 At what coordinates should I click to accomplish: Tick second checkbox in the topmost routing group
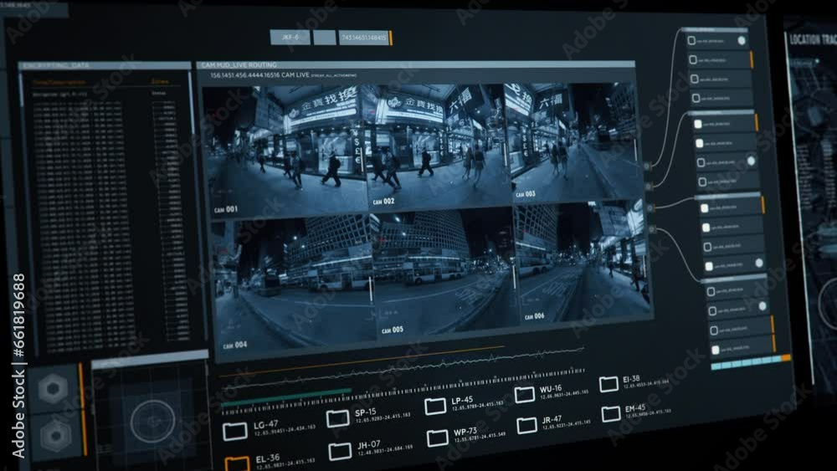(693, 60)
